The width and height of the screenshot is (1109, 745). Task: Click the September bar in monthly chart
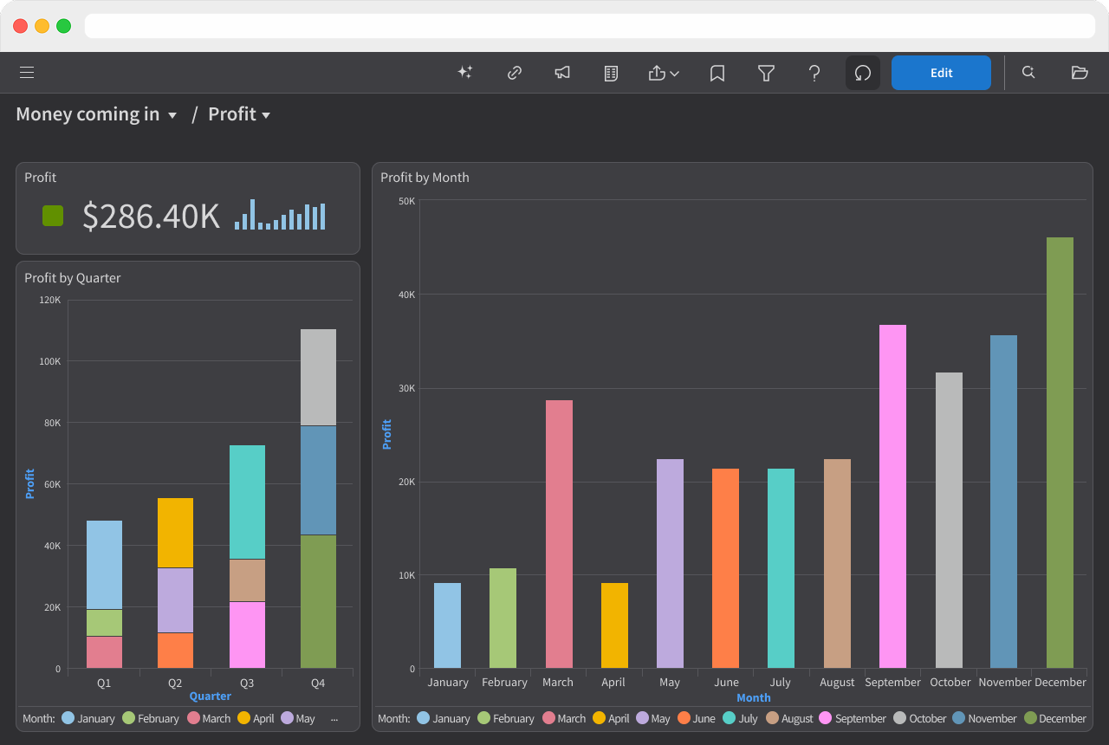pos(892,496)
